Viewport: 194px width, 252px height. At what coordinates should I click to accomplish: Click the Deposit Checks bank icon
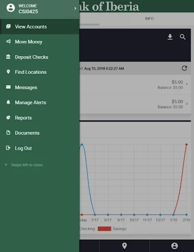[8, 57]
